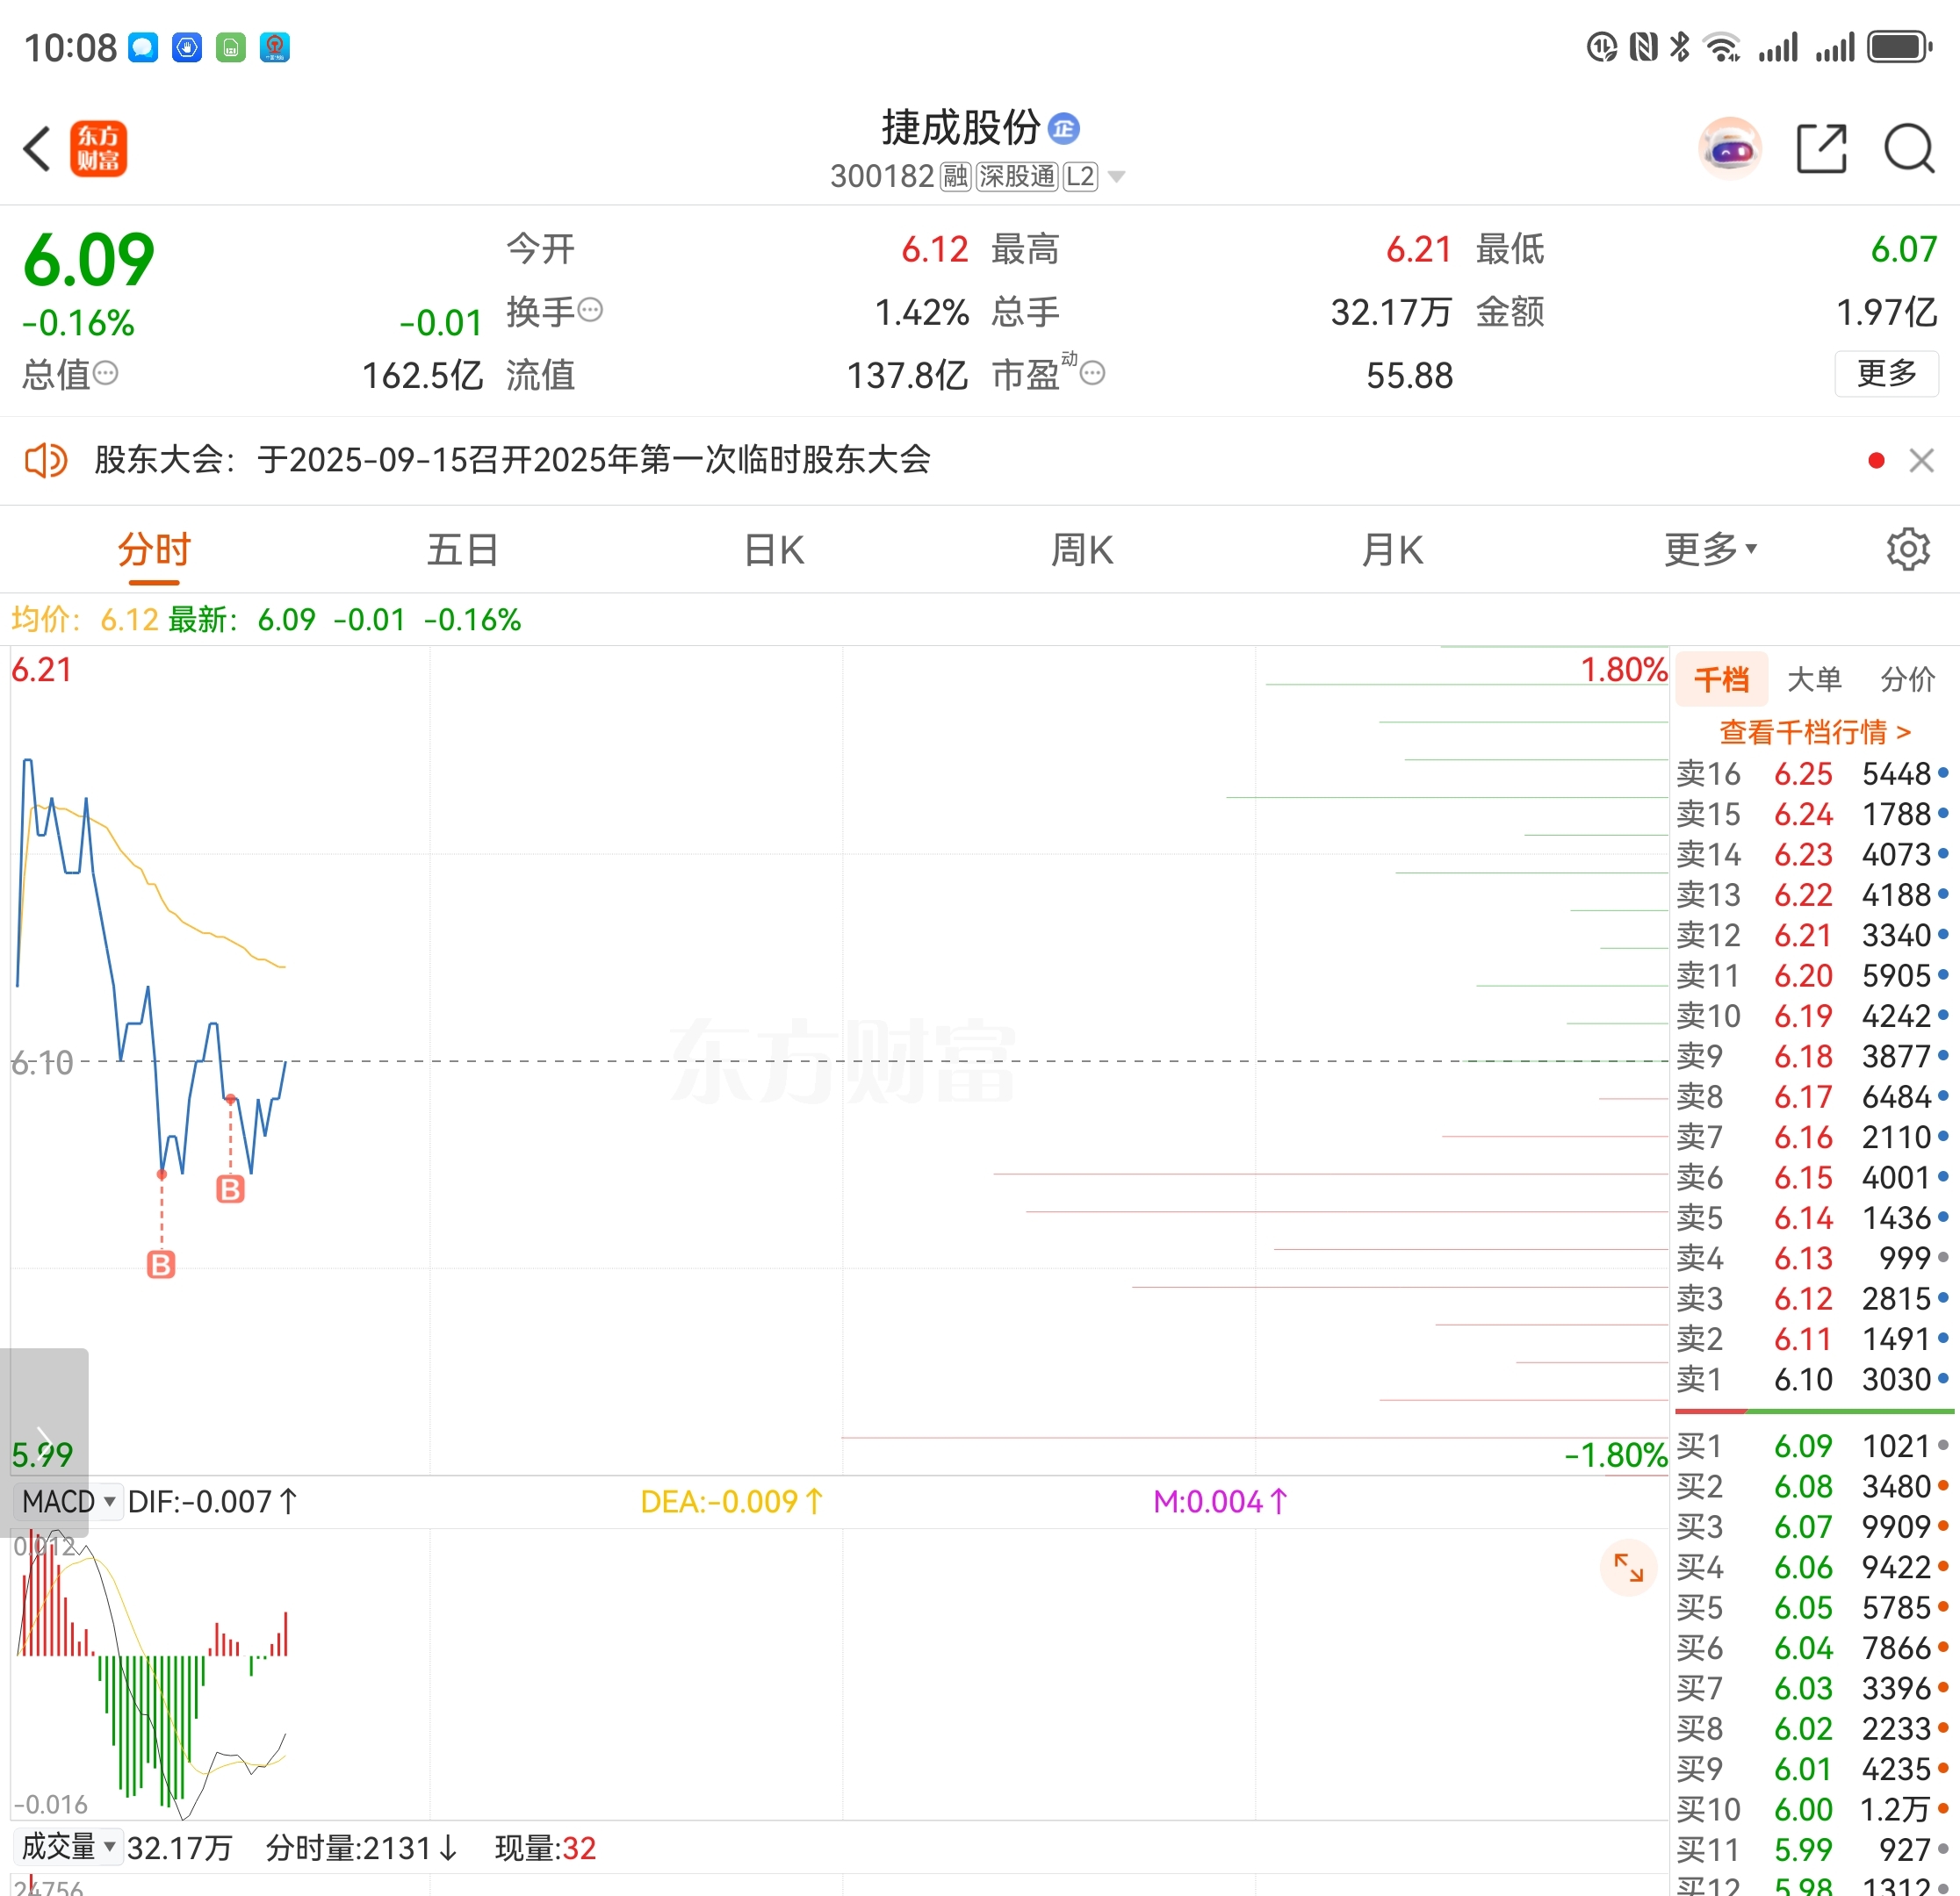Tap the lower B buy marker
The height and width of the screenshot is (1896, 1960).
(161, 1264)
